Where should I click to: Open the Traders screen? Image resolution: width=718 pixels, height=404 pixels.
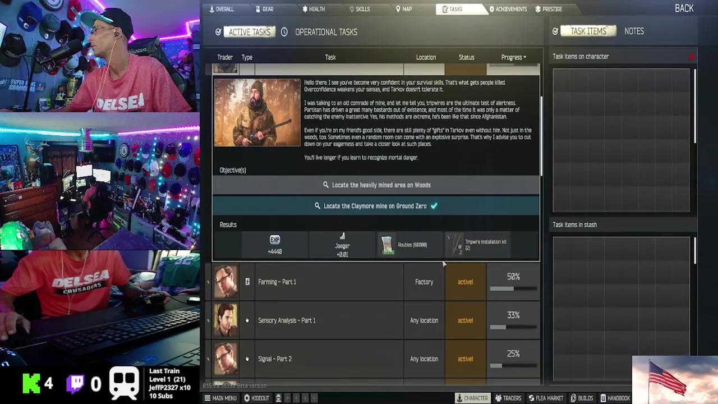508,398
